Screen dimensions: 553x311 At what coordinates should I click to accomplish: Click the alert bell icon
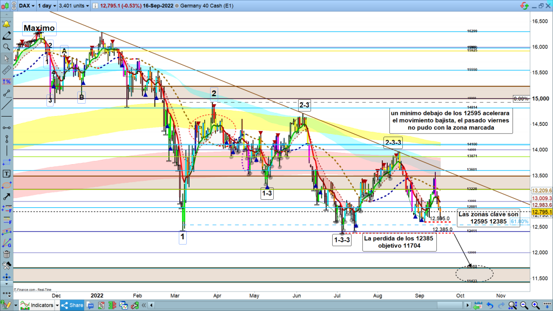point(7,25)
